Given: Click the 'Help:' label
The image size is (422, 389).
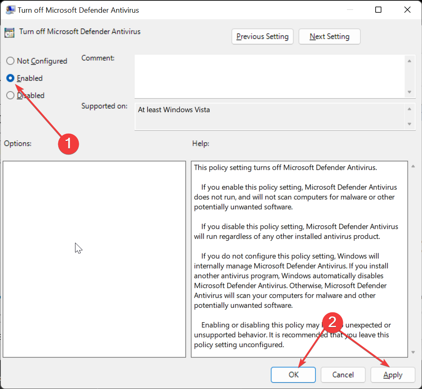Looking at the screenshot, I should (201, 143).
